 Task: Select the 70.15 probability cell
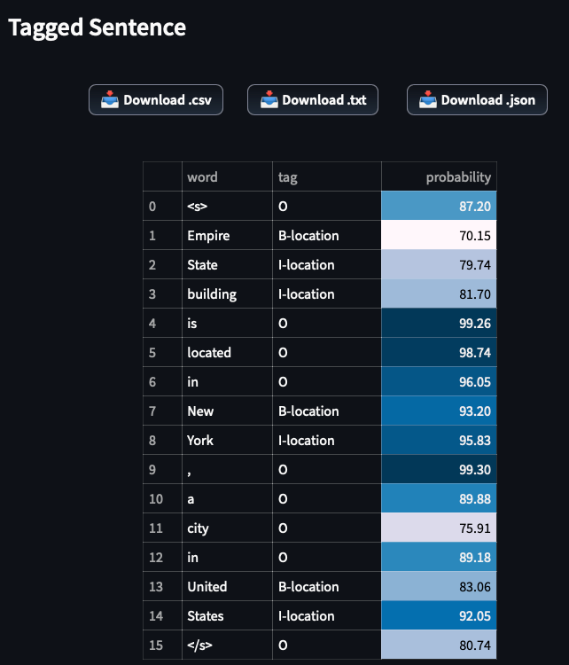(439, 236)
